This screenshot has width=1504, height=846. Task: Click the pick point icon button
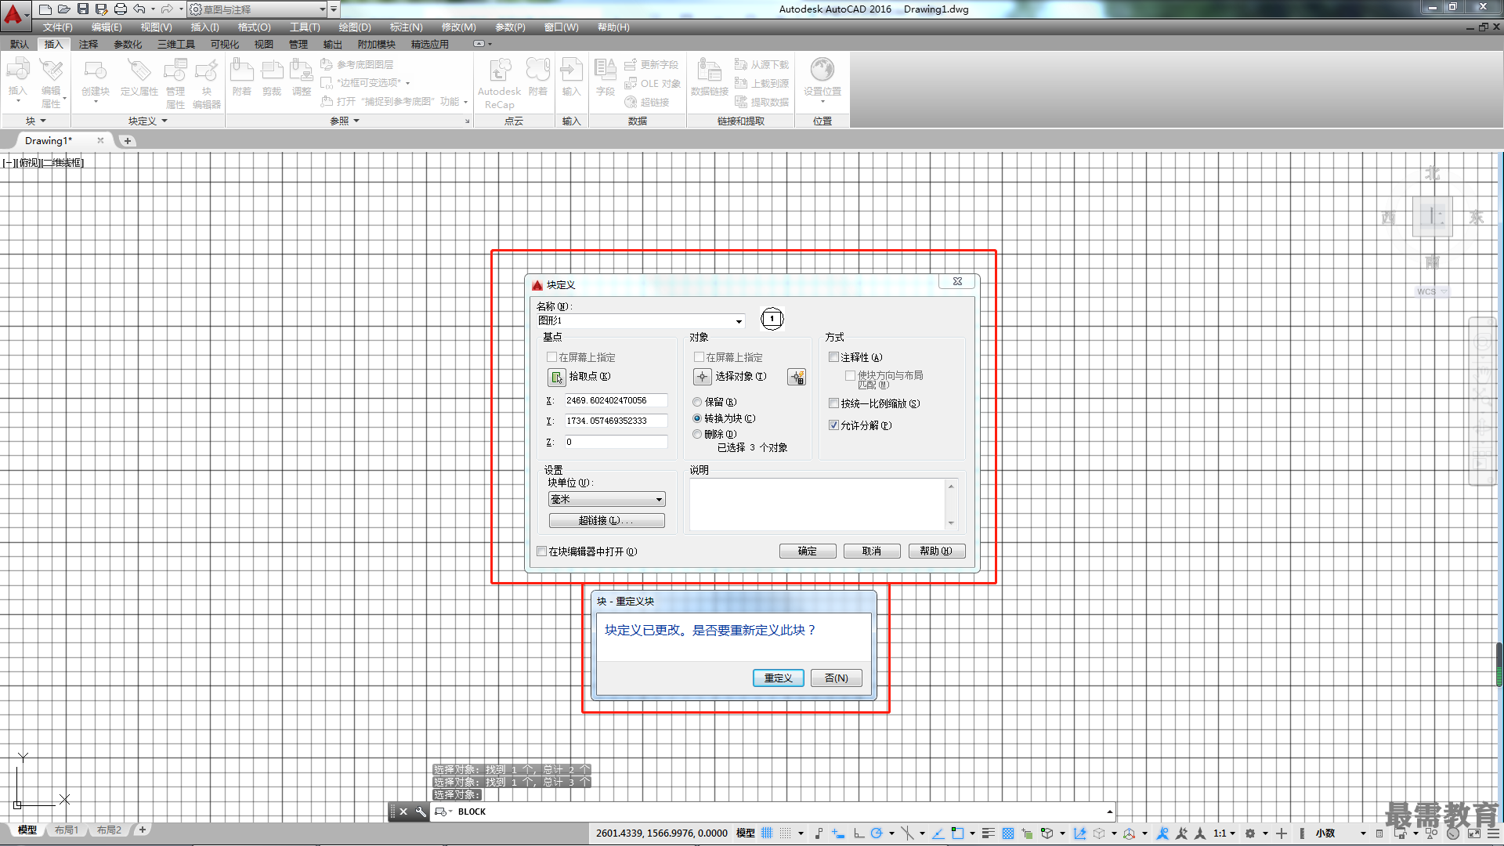[x=556, y=378]
